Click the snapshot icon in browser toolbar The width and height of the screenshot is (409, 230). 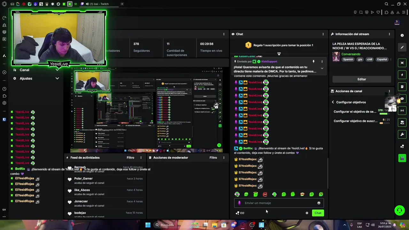pos(361,12)
